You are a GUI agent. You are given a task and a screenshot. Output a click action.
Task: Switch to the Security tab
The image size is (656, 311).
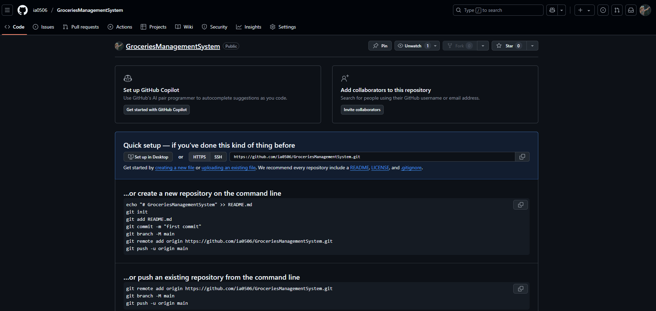[x=214, y=27]
